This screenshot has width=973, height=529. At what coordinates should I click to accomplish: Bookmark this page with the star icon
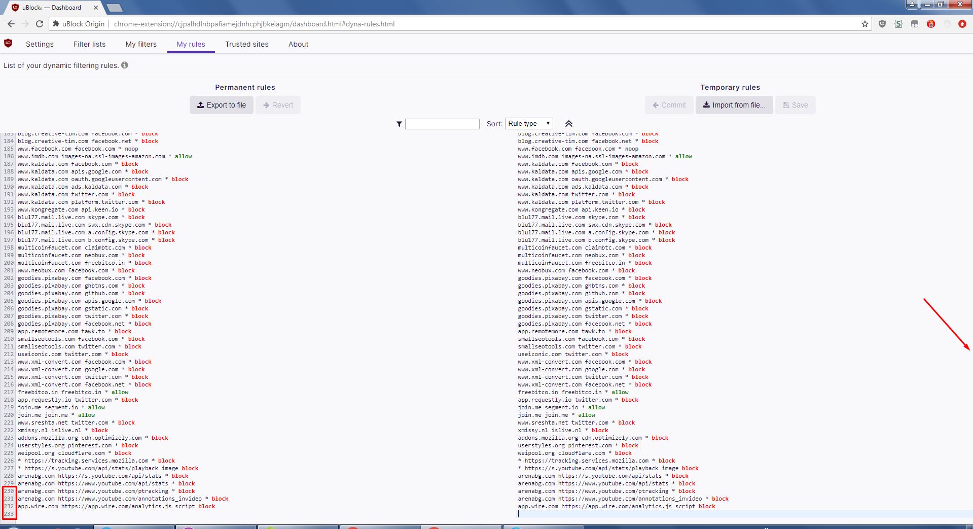[x=865, y=24]
